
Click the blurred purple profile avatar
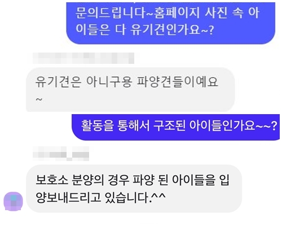[x=13, y=201]
